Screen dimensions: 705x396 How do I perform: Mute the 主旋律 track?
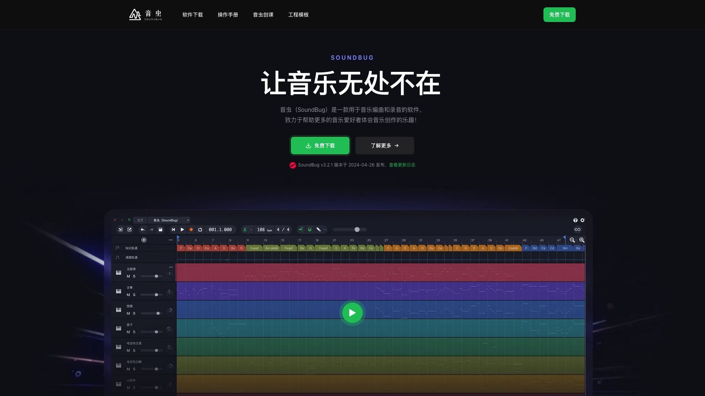pyautogui.click(x=128, y=276)
